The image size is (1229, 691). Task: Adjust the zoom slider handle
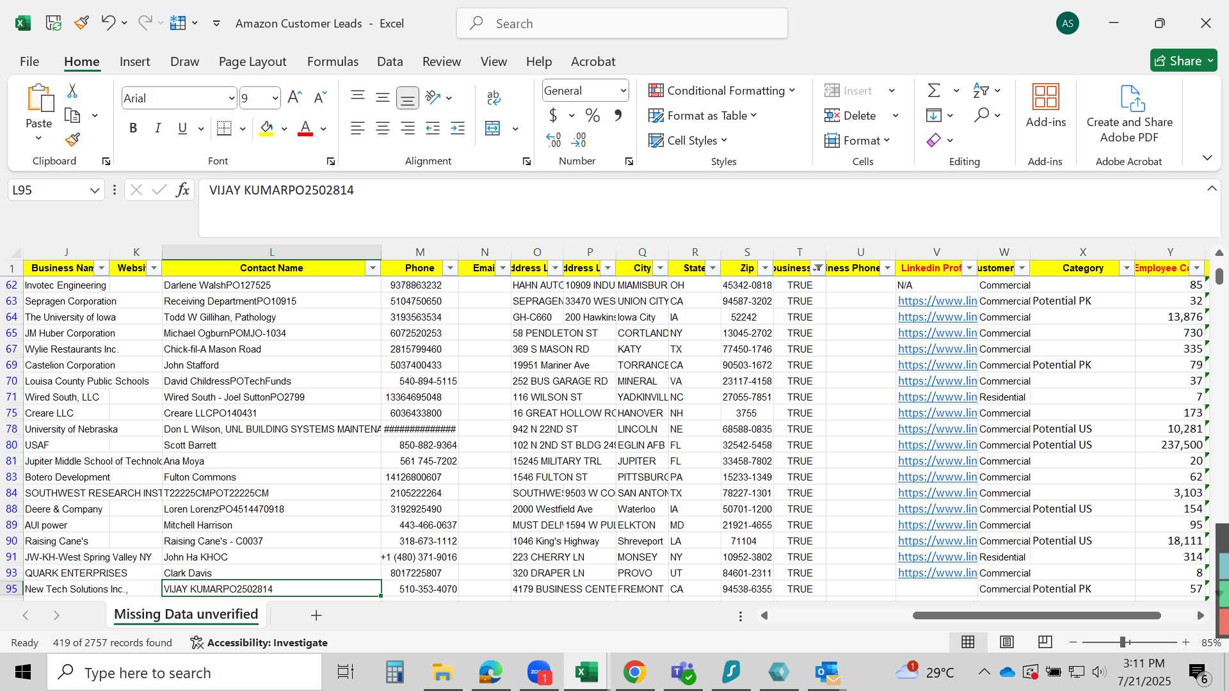coord(1123,642)
